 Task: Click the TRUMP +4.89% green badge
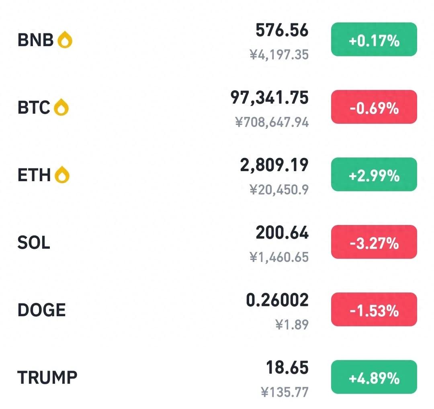tap(374, 377)
